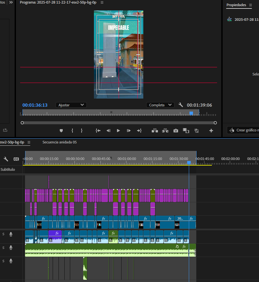
Task: Click the Programa monitor panel title
Action: tap(58, 3)
